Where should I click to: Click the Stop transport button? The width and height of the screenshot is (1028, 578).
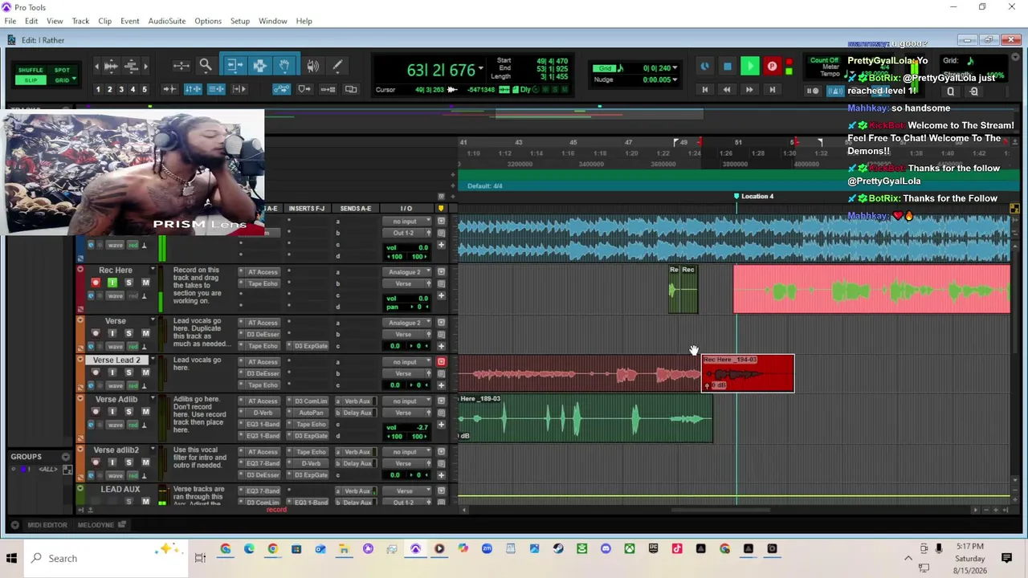[x=727, y=67]
